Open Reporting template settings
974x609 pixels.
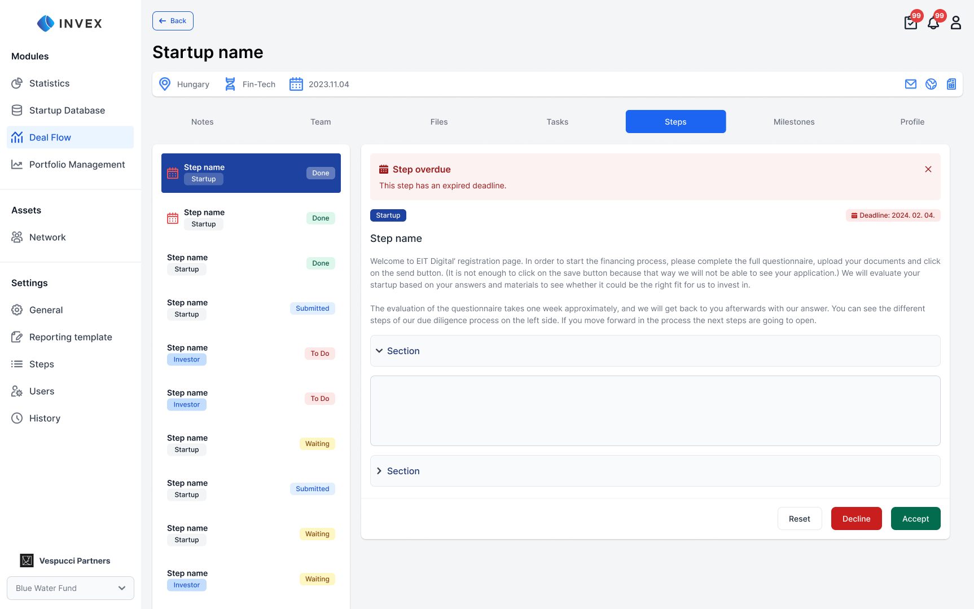71,337
